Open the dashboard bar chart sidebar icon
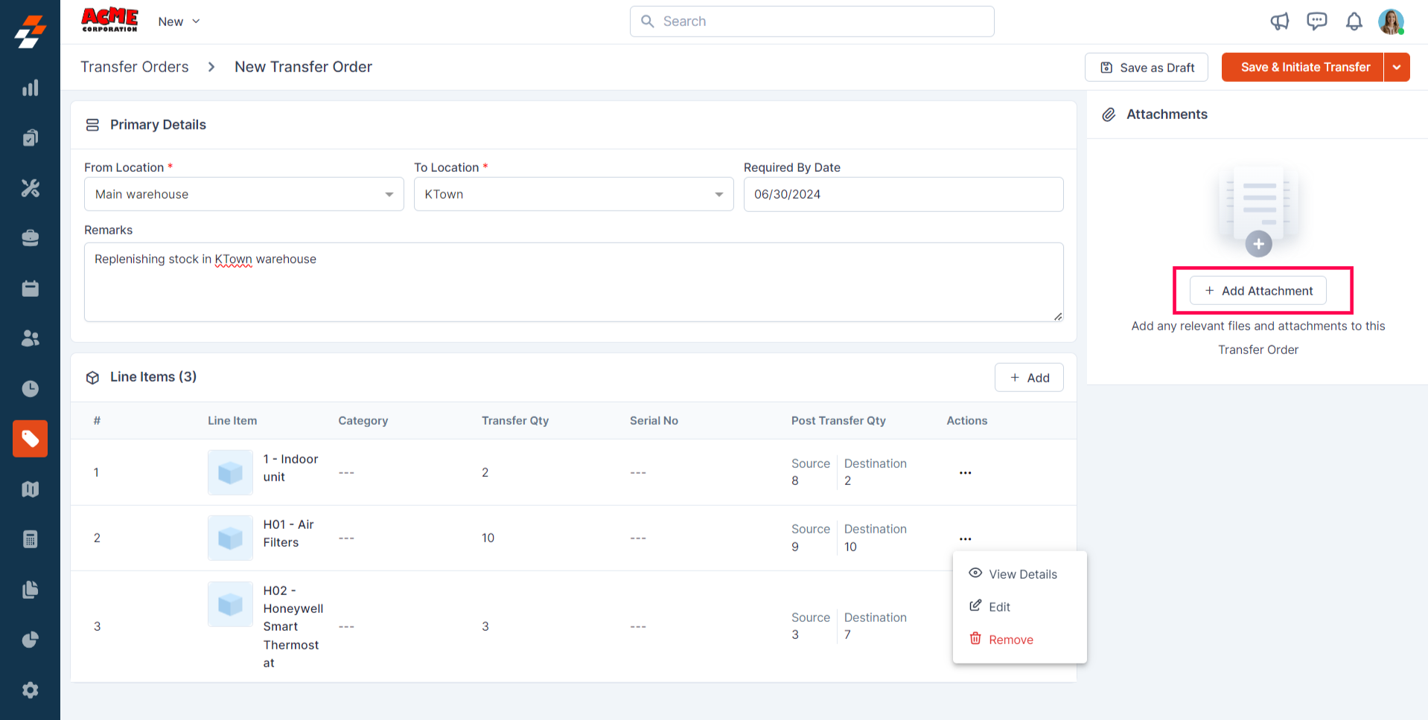The height and width of the screenshot is (720, 1428). pyautogui.click(x=30, y=88)
